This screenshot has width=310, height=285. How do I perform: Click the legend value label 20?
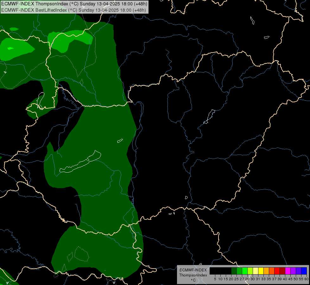pos(231,279)
